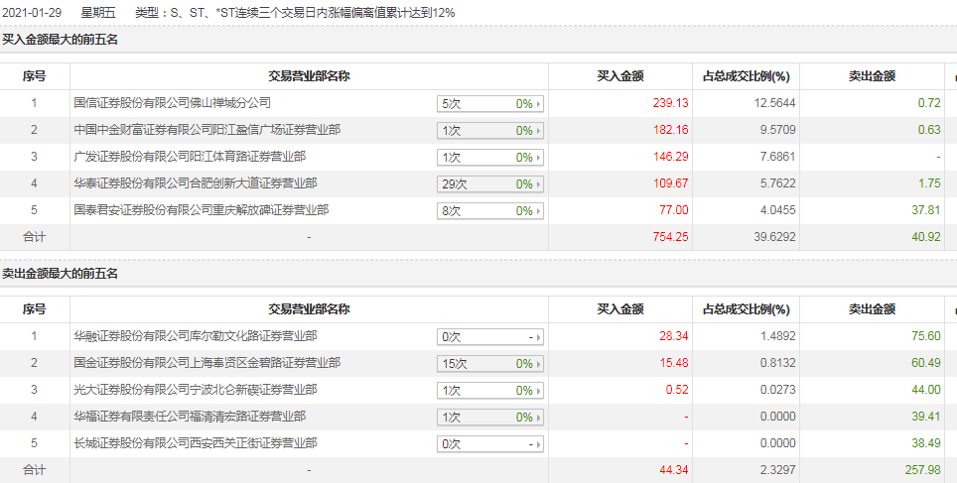Click sell amount 37.81 cell
The image size is (957, 483).
click(x=926, y=210)
